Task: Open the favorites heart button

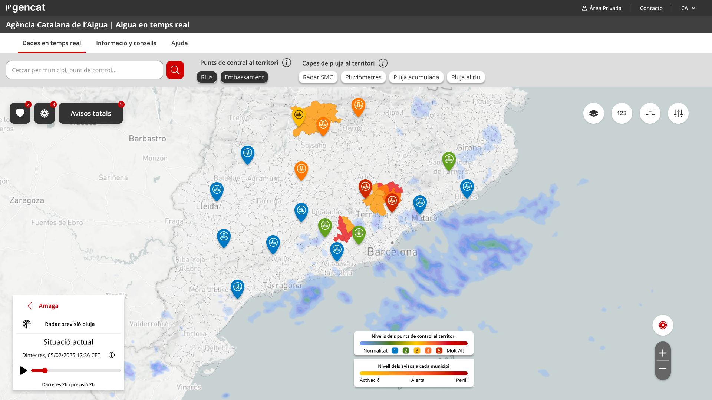Action: pyautogui.click(x=20, y=113)
